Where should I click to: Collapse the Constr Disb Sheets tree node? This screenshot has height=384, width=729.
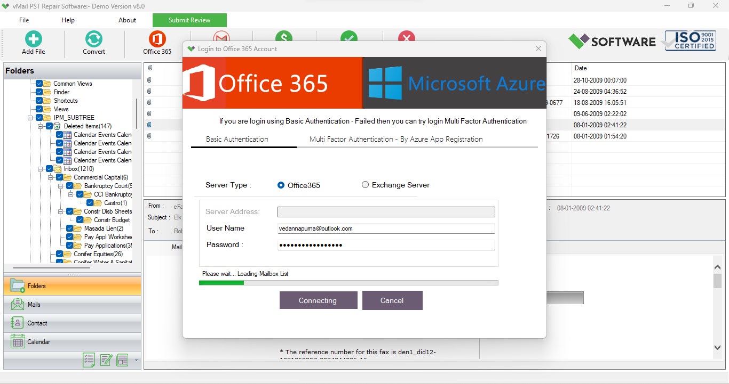pos(61,211)
